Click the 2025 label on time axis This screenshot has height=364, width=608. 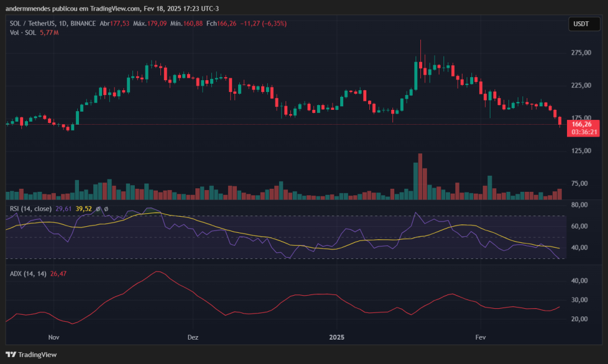pyautogui.click(x=337, y=337)
